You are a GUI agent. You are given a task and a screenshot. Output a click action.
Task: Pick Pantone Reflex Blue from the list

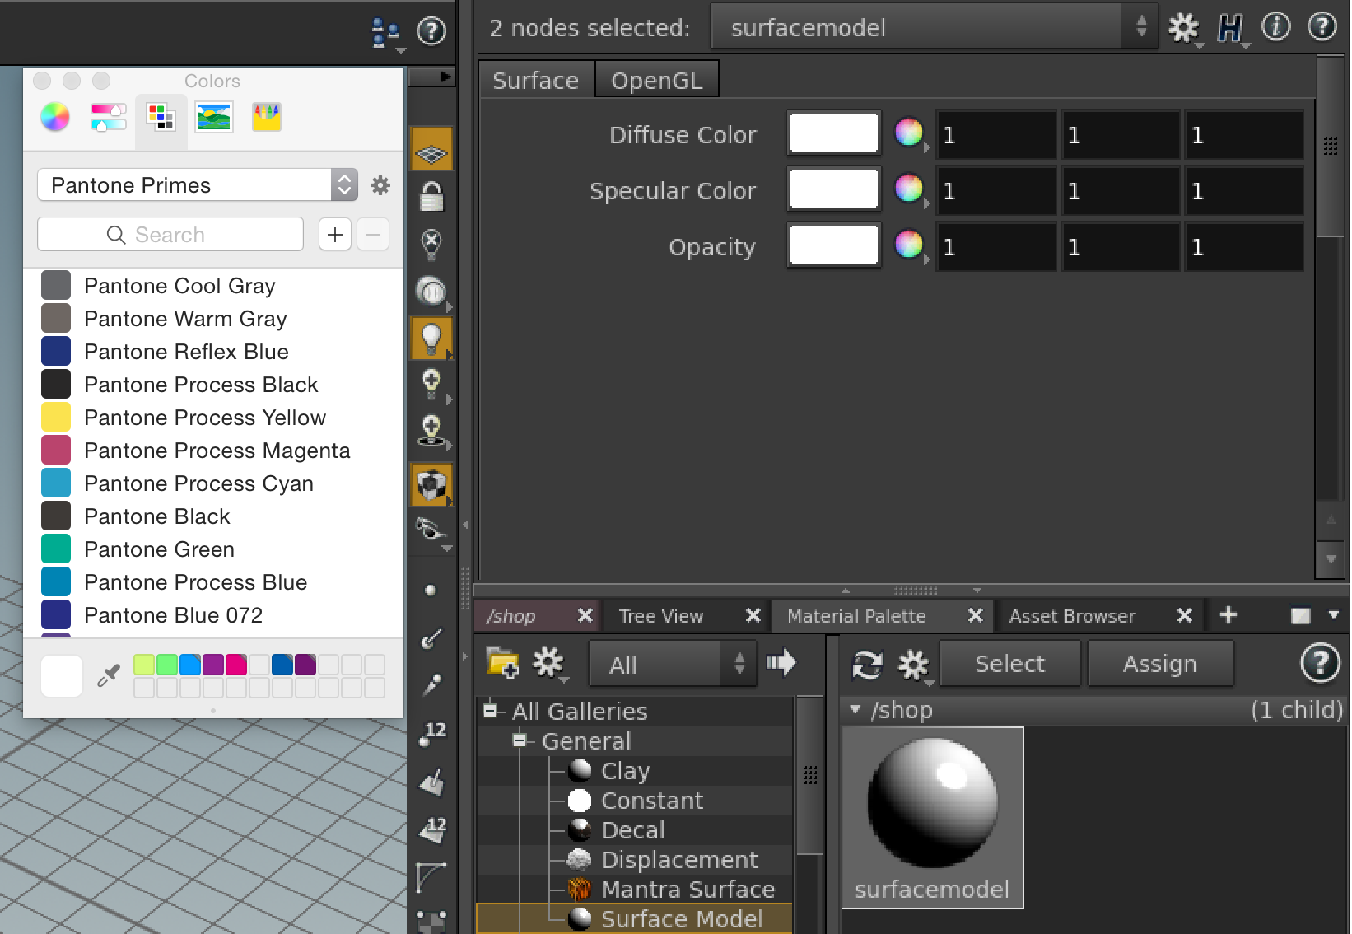[x=213, y=352]
